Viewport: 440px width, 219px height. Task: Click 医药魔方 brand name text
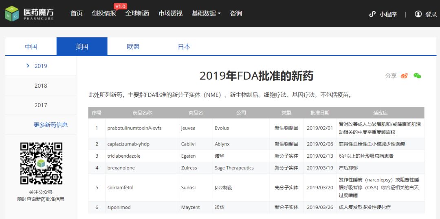(x=39, y=12)
